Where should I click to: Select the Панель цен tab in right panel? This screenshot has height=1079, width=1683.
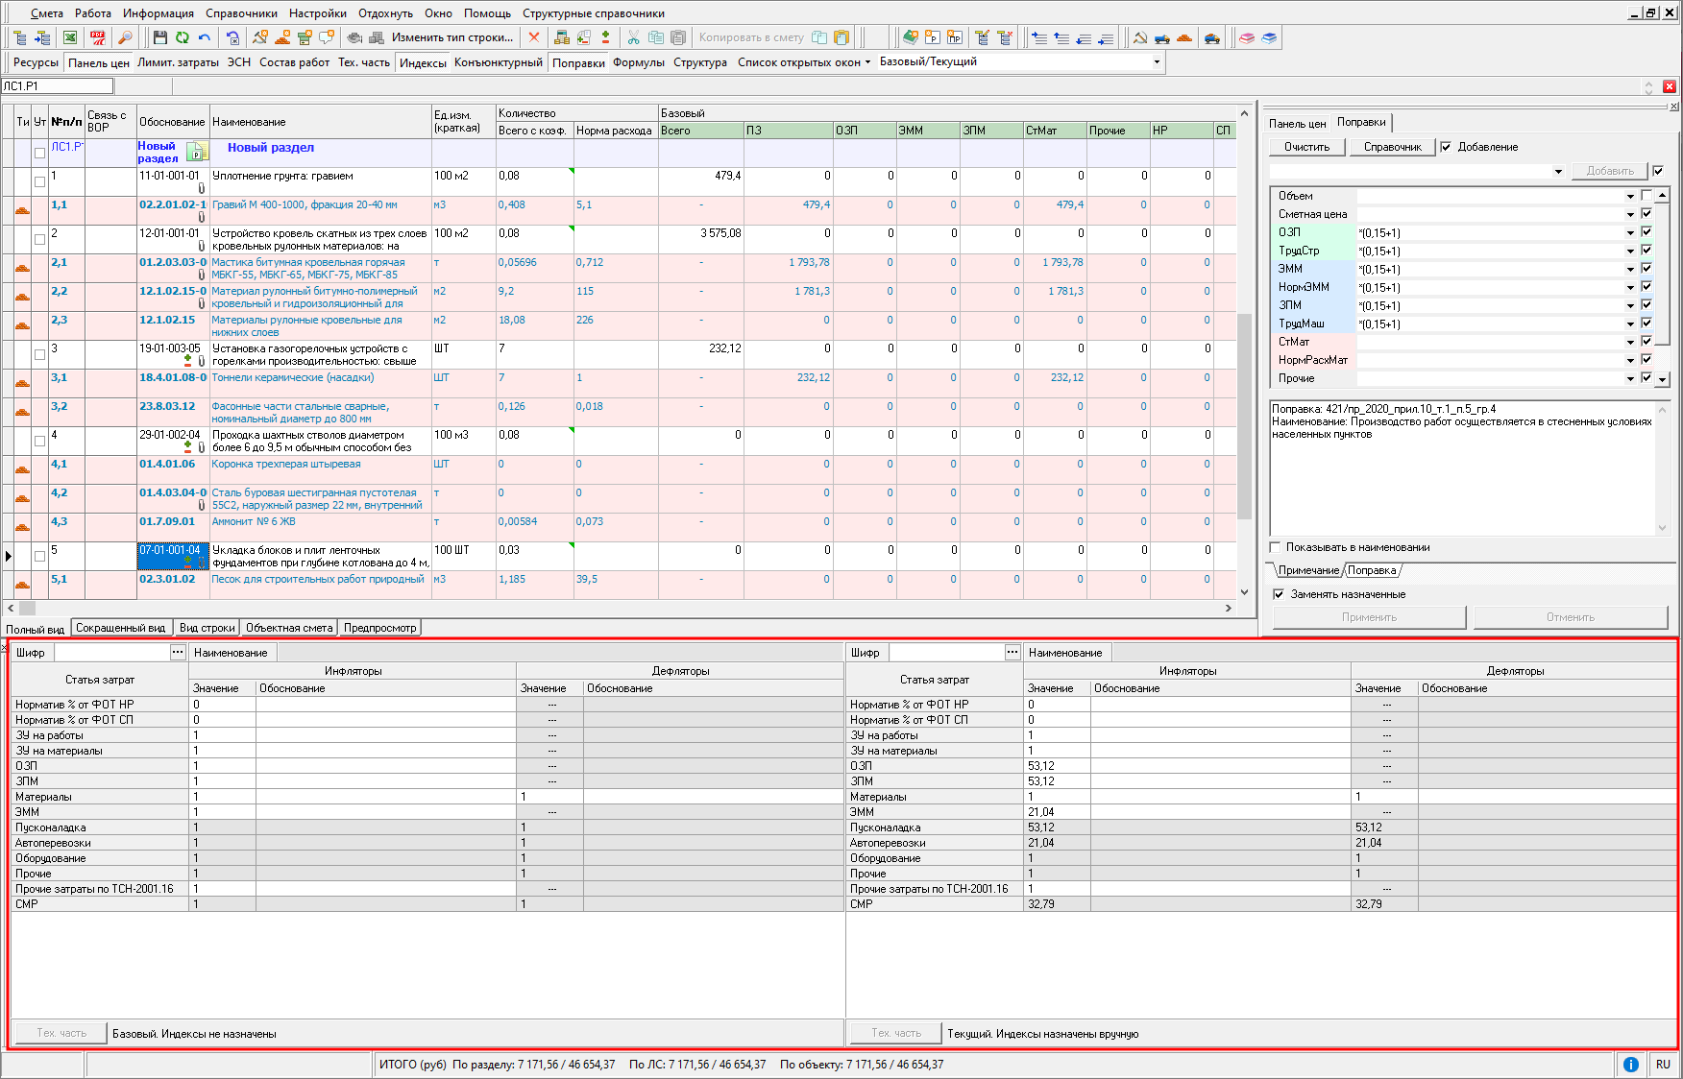point(1297,123)
